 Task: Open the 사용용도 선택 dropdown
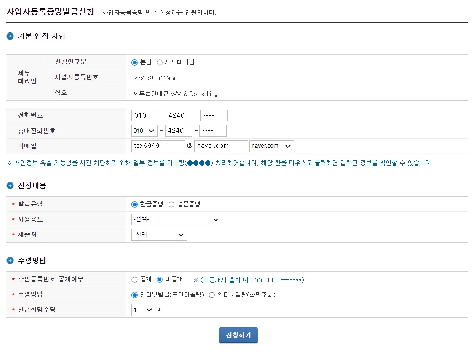(177, 219)
